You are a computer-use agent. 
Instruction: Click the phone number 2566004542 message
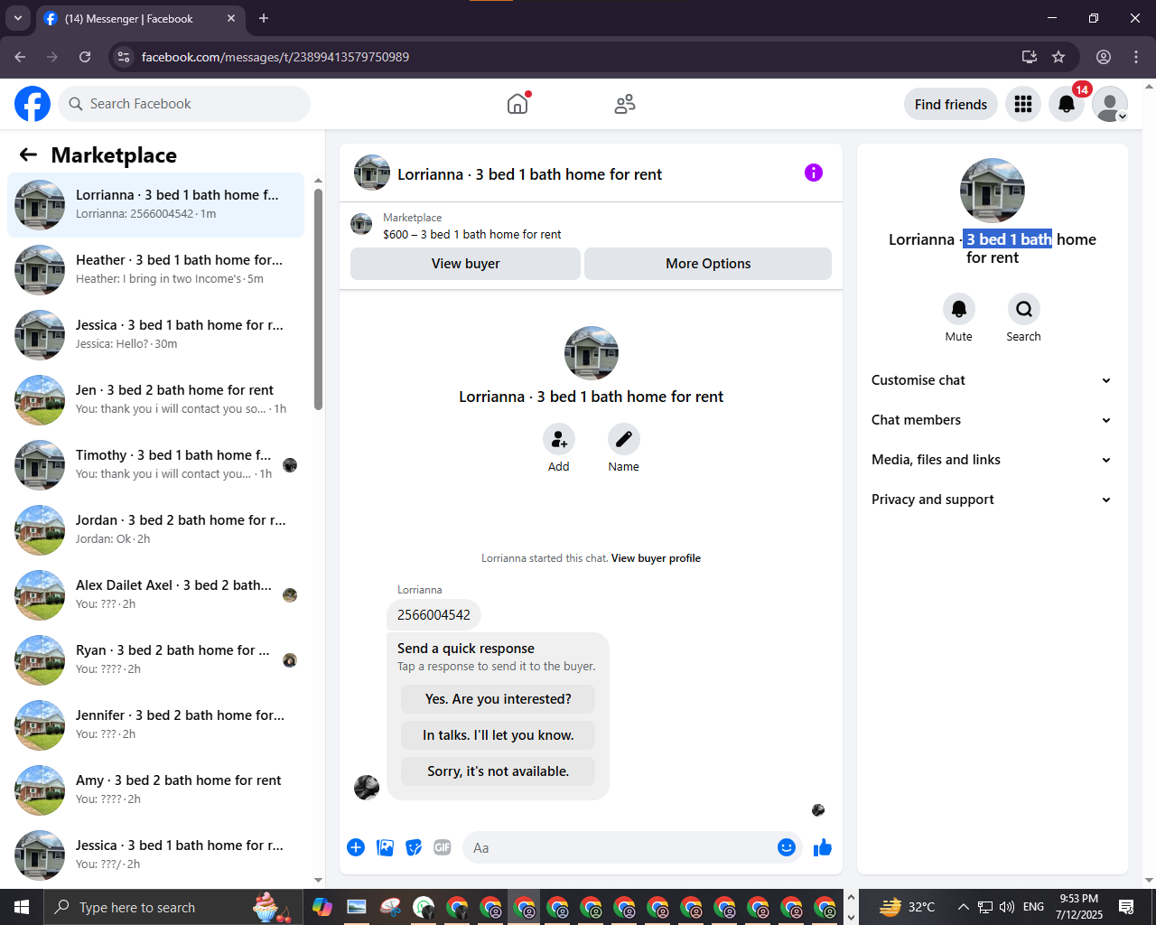coord(433,615)
